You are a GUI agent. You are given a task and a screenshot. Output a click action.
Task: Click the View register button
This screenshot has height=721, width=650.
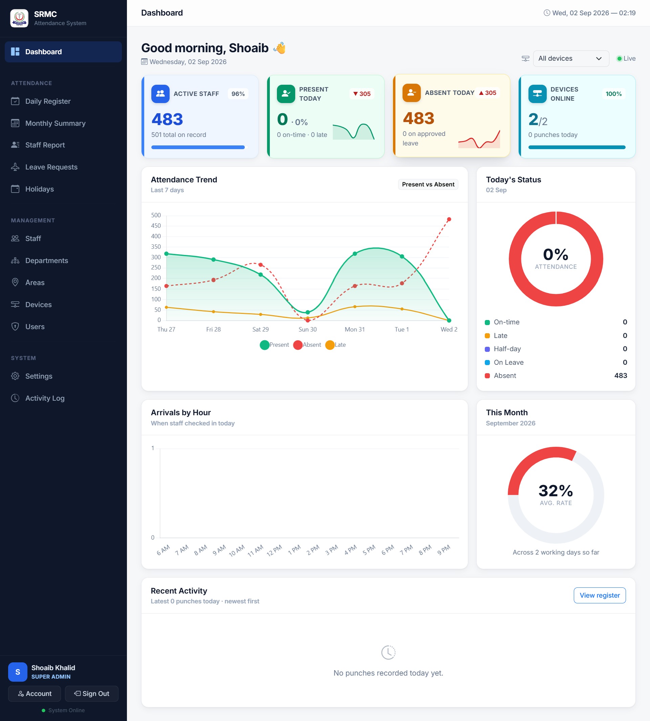coord(600,596)
